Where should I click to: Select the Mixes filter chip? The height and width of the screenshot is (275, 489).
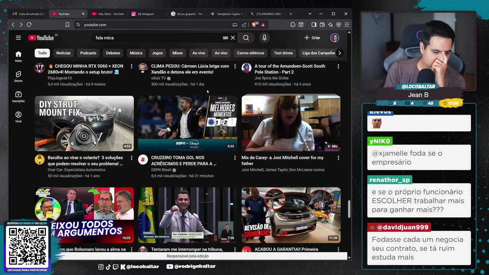178,53
